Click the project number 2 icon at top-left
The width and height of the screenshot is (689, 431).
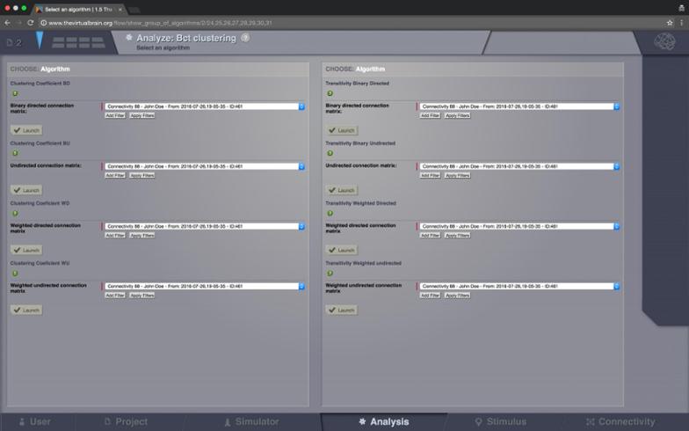pos(13,42)
